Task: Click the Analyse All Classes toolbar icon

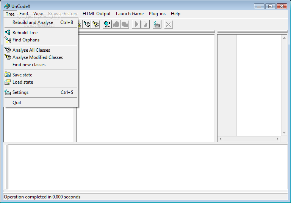Action: (x=87, y=24)
